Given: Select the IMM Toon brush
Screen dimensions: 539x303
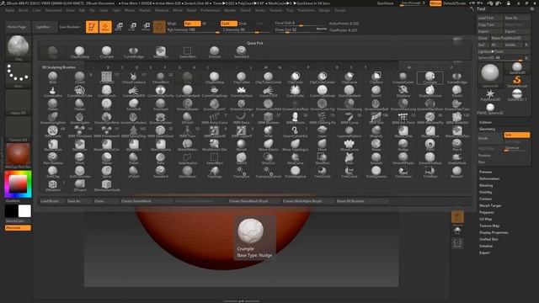Looking at the screenshot, I should pyautogui.click(x=187, y=131).
